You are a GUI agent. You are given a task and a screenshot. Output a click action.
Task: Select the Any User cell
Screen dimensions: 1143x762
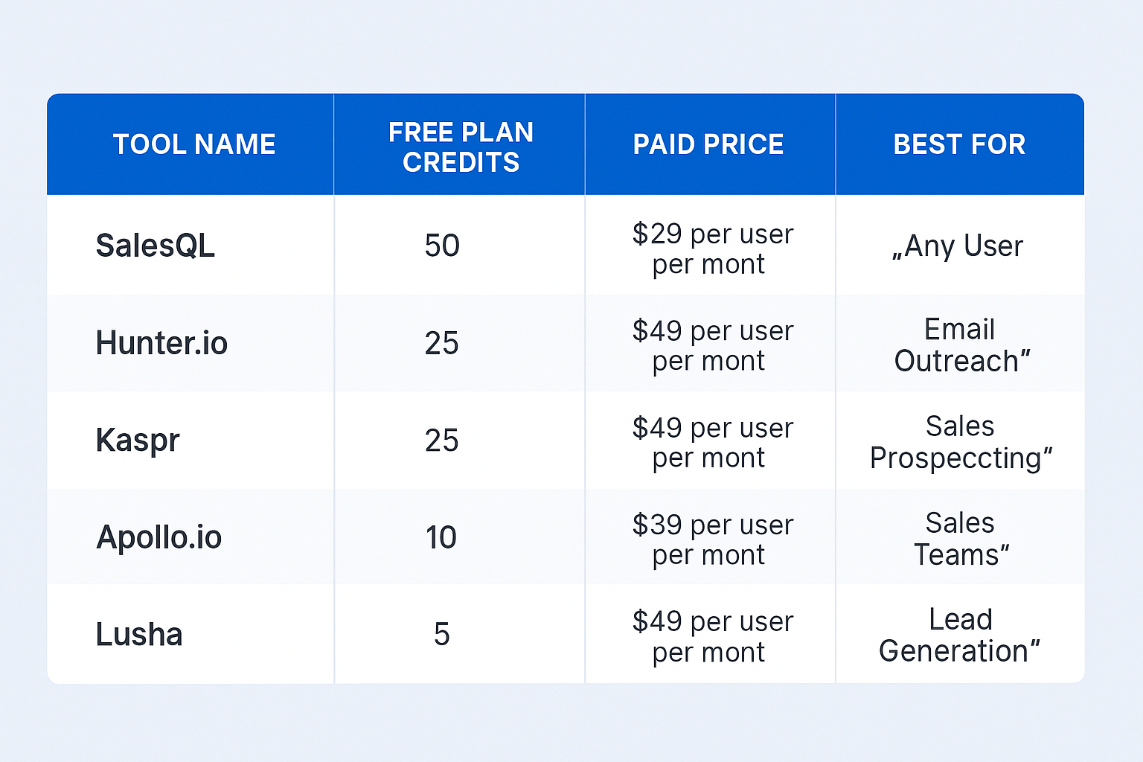tap(959, 246)
